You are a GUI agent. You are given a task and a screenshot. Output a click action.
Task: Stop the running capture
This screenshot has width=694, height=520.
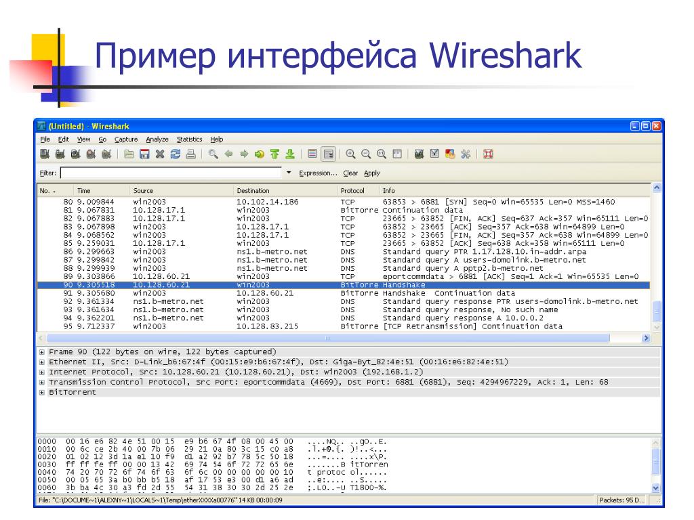[x=91, y=154]
